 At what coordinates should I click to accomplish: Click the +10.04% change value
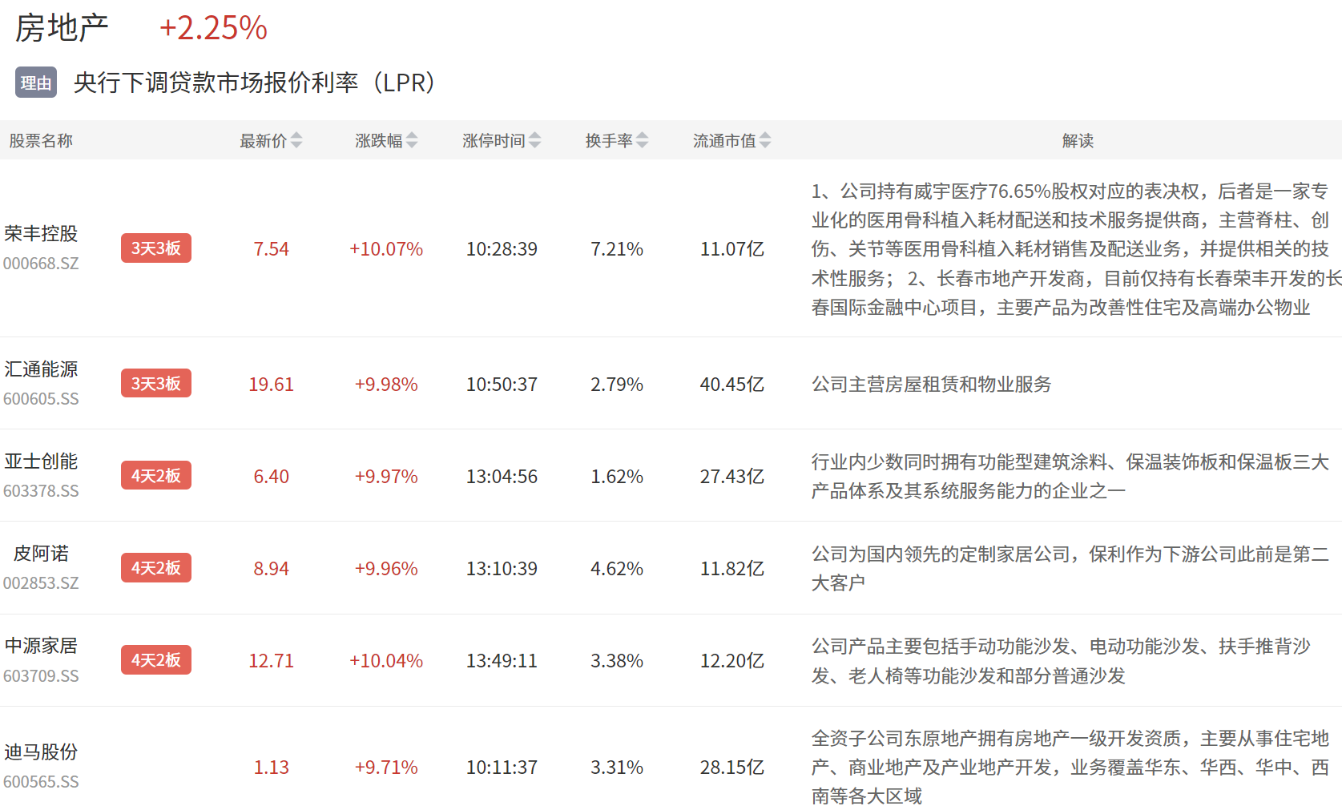tap(386, 661)
